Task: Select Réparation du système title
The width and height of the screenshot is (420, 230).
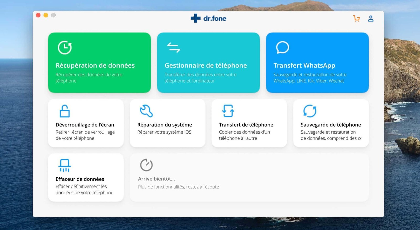Action: tap(165, 125)
